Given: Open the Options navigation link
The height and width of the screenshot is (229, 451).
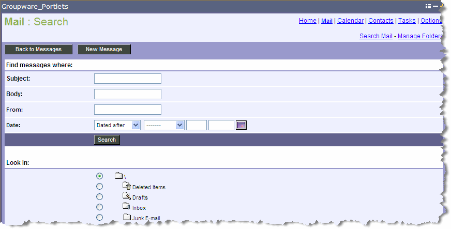Looking at the screenshot, I should pos(431,21).
